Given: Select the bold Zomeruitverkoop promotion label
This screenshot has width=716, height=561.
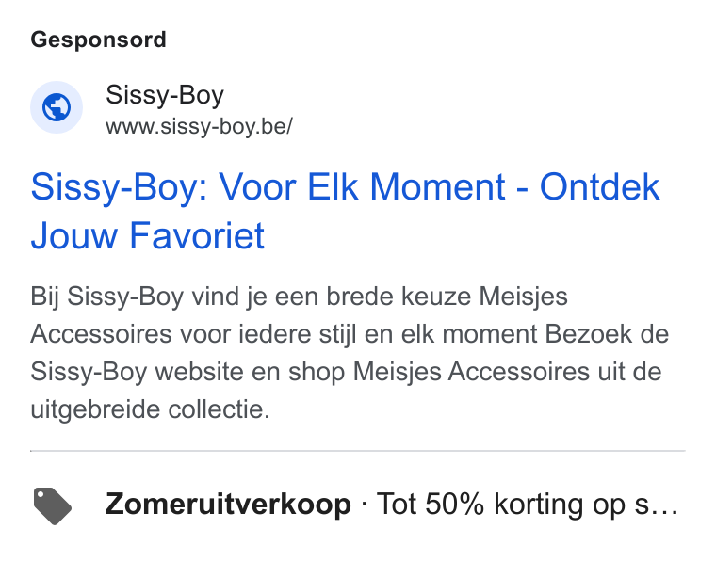Looking at the screenshot, I should coord(228,504).
